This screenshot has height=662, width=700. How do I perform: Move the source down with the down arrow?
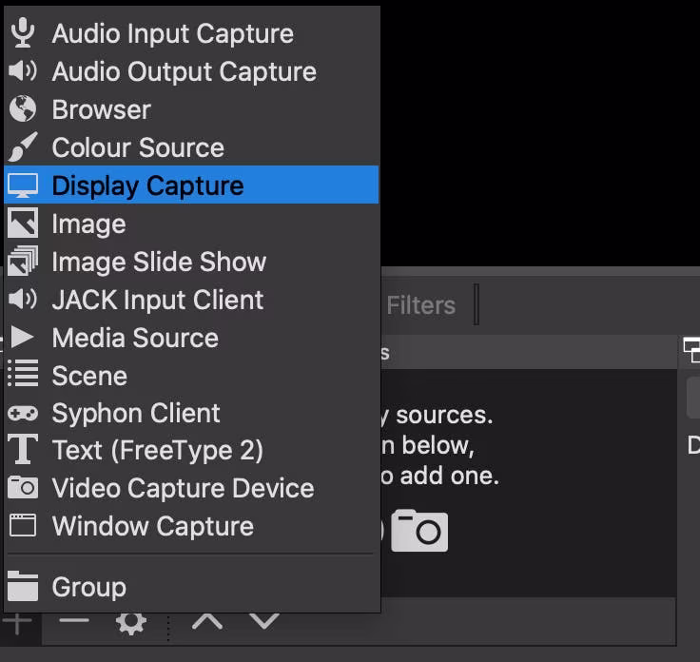tap(263, 622)
